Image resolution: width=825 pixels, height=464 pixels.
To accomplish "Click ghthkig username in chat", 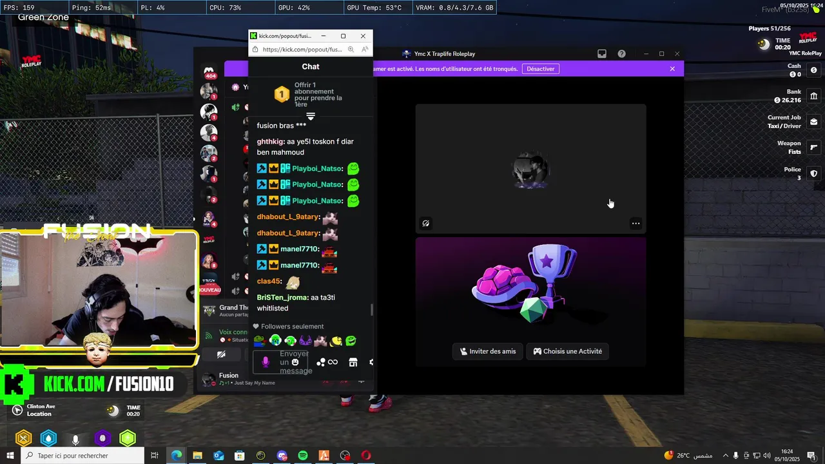I will [x=270, y=142].
